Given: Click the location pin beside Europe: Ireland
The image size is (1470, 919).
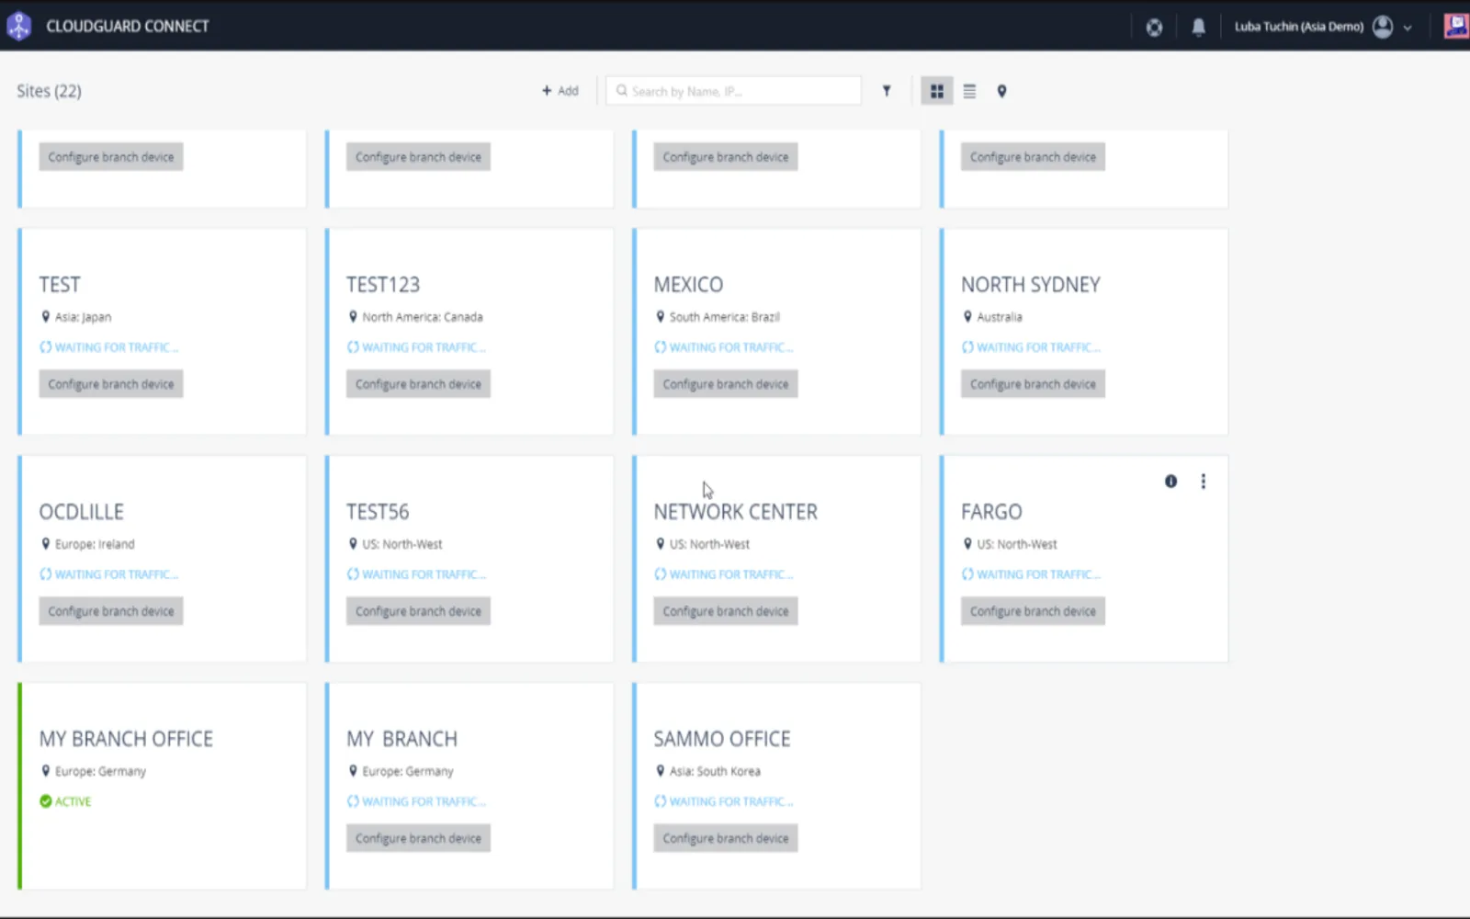Looking at the screenshot, I should tap(46, 544).
